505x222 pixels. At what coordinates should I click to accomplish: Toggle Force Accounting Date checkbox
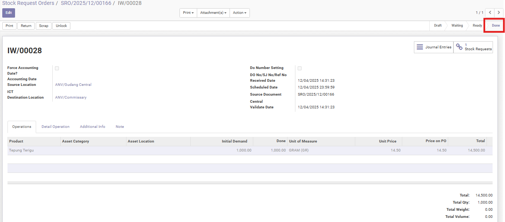(x=57, y=68)
